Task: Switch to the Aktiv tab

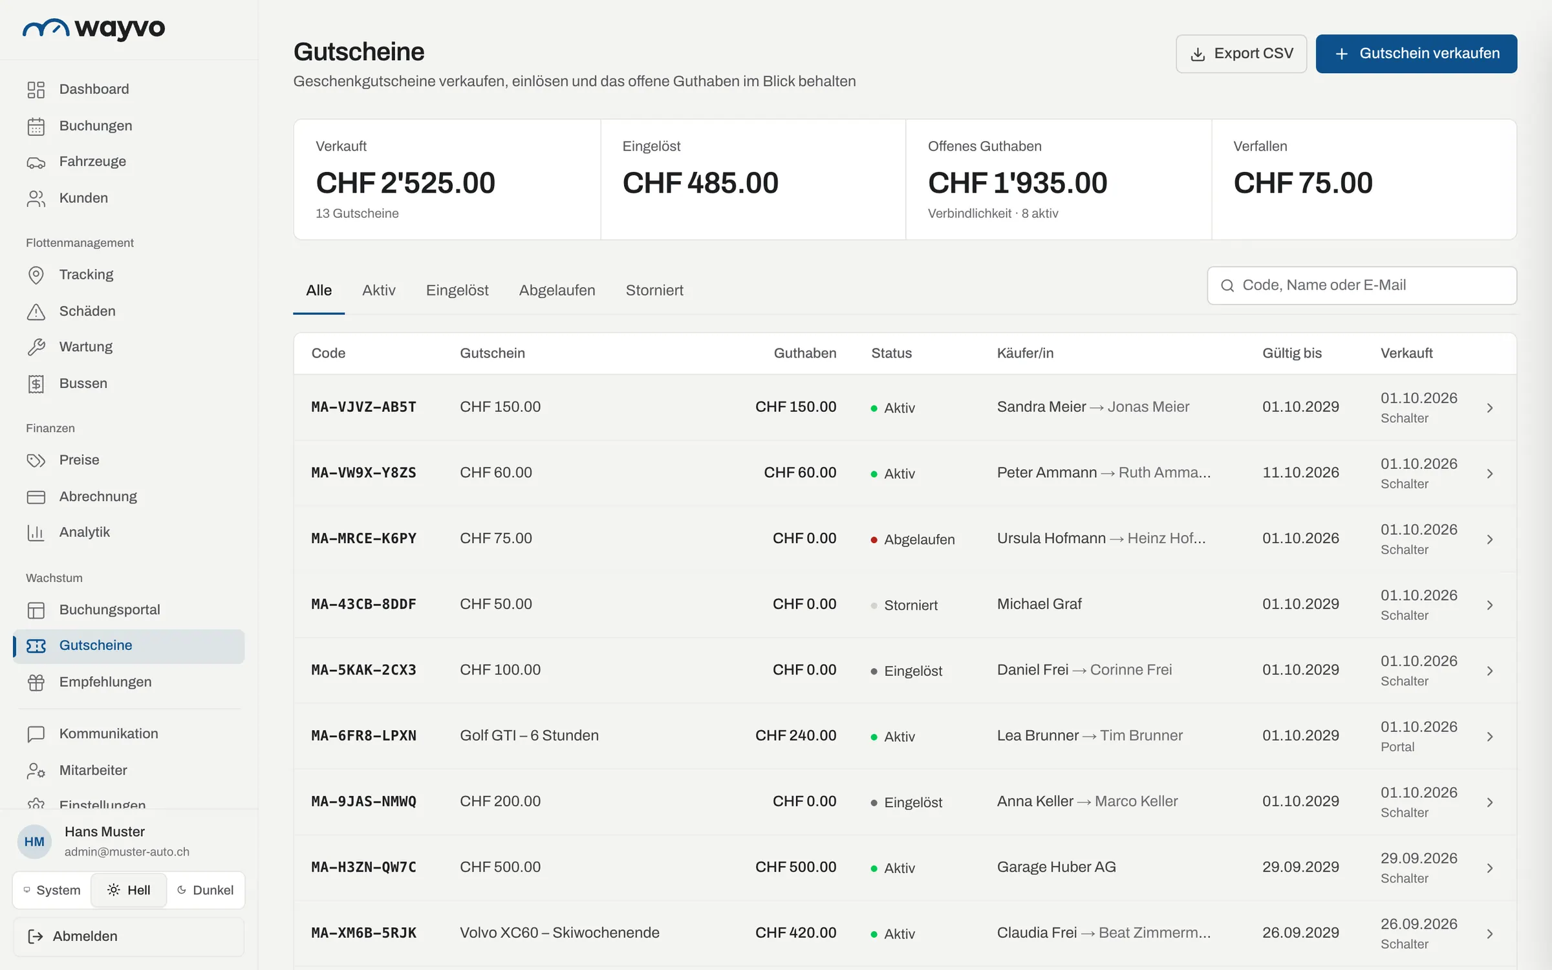Action: (379, 290)
